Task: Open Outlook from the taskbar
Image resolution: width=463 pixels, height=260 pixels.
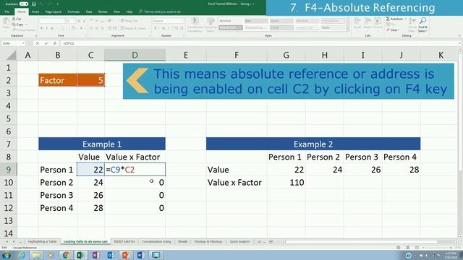Action: click(111, 255)
